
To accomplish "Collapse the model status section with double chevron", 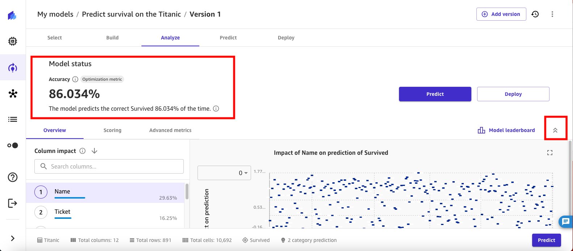I will point(555,130).
